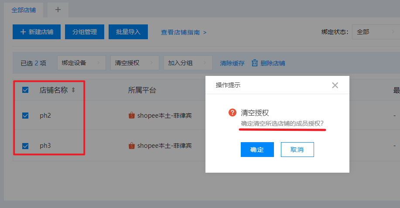
Task: Click 确定 to confirm clearing authorization
Action: click(x=257, y=150)
